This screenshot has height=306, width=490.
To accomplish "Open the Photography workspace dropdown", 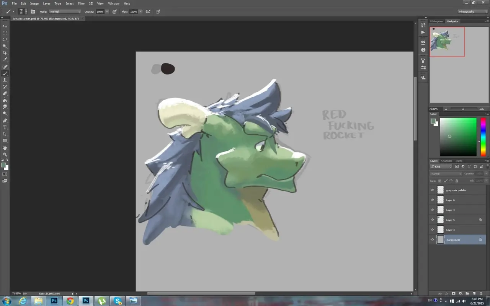I will pyautogui.click(x=473, y=11).
